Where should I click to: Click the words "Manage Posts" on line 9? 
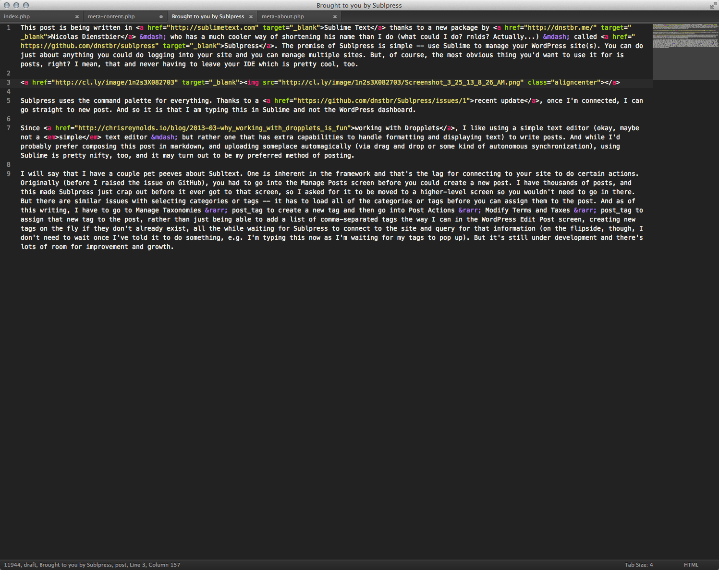[324, 183]
